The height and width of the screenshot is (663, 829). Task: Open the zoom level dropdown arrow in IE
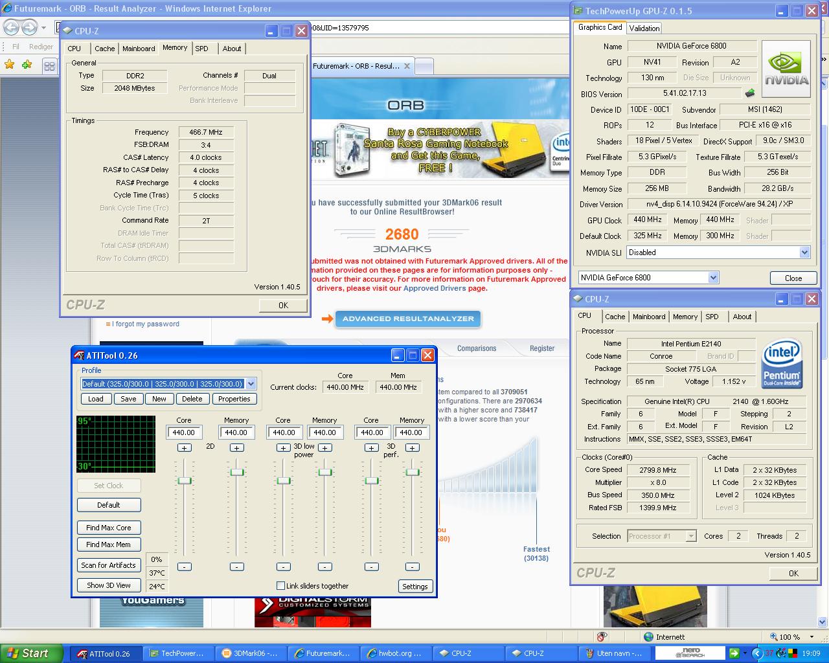[x=811, y=637]
